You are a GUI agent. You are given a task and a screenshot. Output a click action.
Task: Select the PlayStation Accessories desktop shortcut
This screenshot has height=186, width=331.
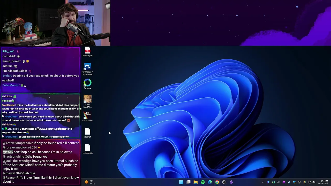87,69
